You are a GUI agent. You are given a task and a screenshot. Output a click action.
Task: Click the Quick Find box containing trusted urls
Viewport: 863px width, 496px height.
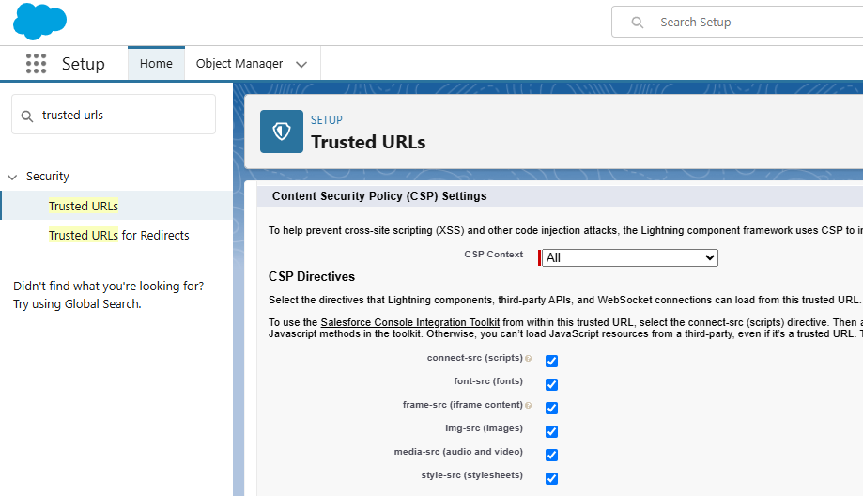tap(114, 115)
